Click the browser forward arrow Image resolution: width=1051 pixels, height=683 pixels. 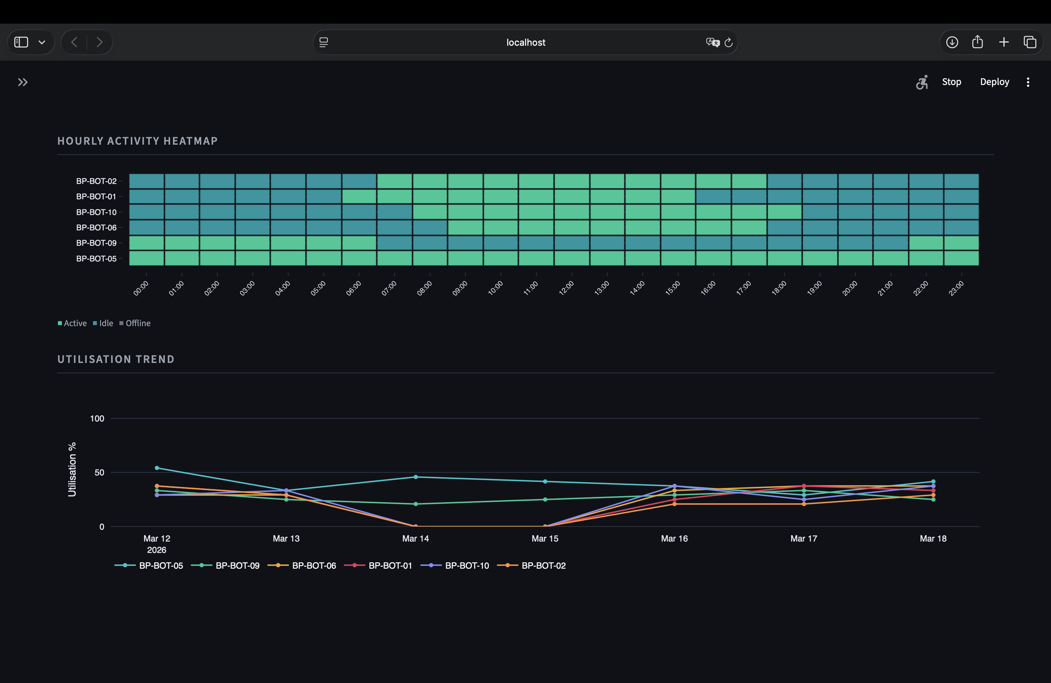pos(99,42)
